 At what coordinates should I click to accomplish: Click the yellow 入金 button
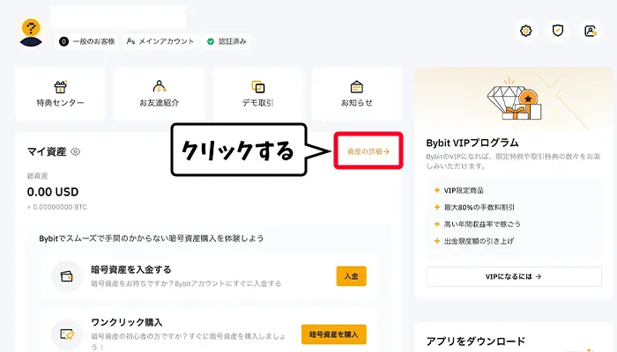pos(352,276)
